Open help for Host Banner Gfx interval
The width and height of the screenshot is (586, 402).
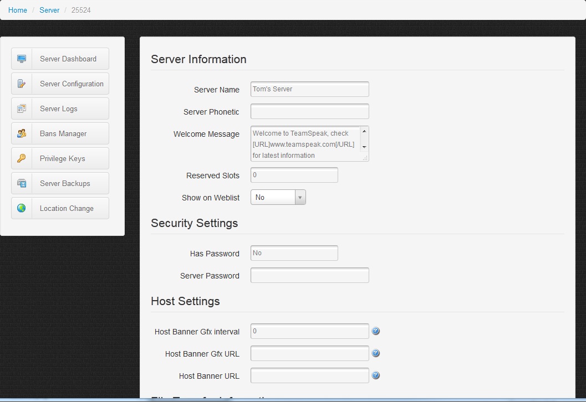pos(375,331)
